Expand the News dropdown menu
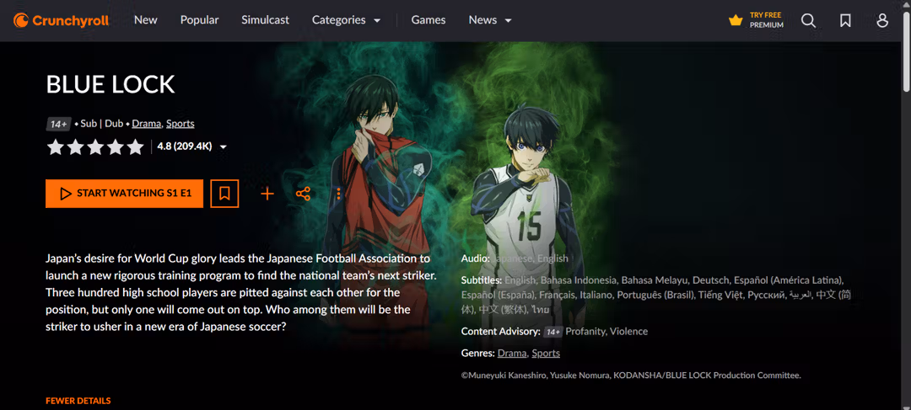Screen dimensions: 911x410 490,19
